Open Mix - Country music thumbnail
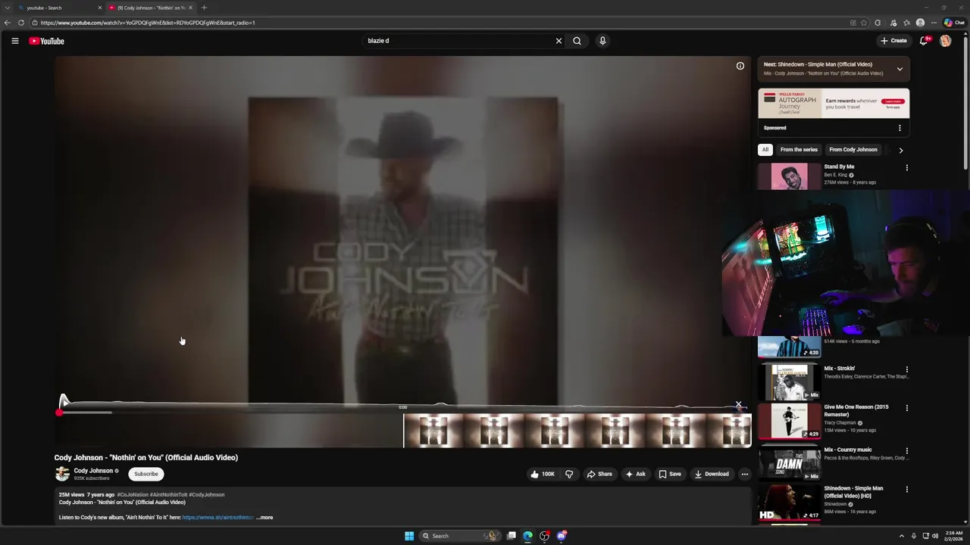This screenshot has width=970, height=545. click(789, 462)
